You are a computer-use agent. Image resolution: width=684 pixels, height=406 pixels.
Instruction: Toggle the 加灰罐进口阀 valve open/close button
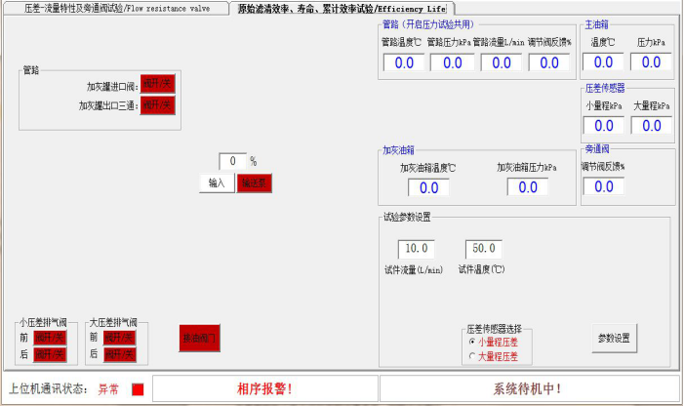click(157, 84)
